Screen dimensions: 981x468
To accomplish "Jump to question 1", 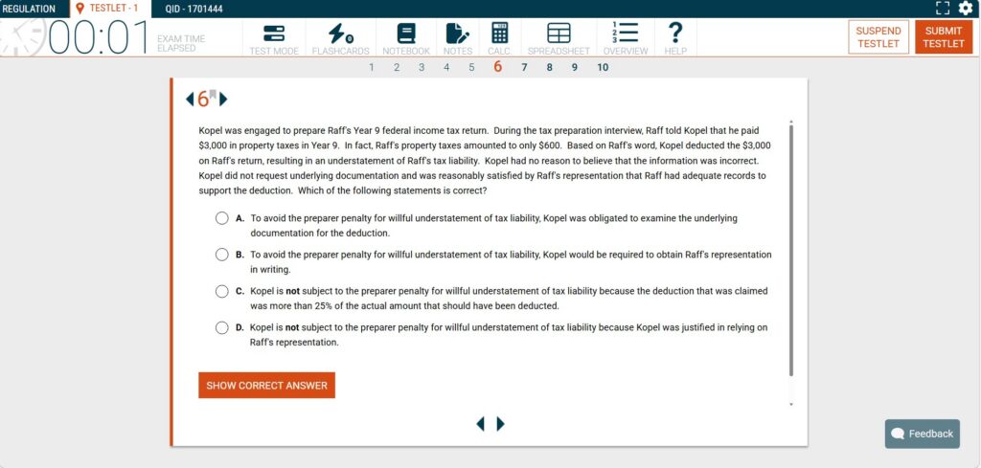I will coord(372,68).
